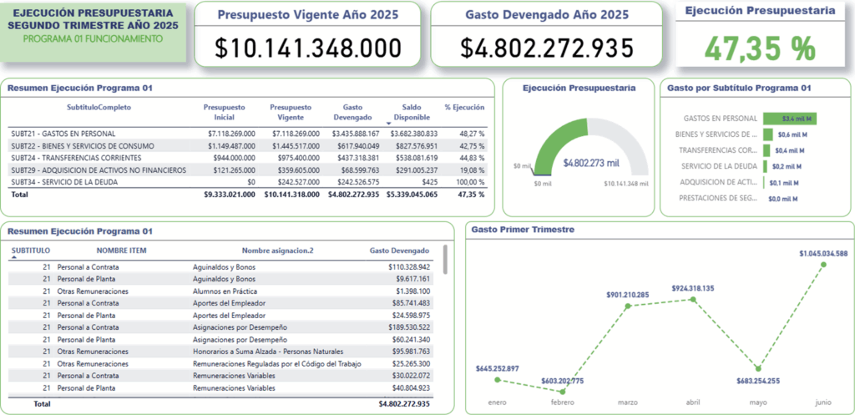
Task: Click the BIENES Y SERVICIOS bar in chart
Action: click(767, 134)
